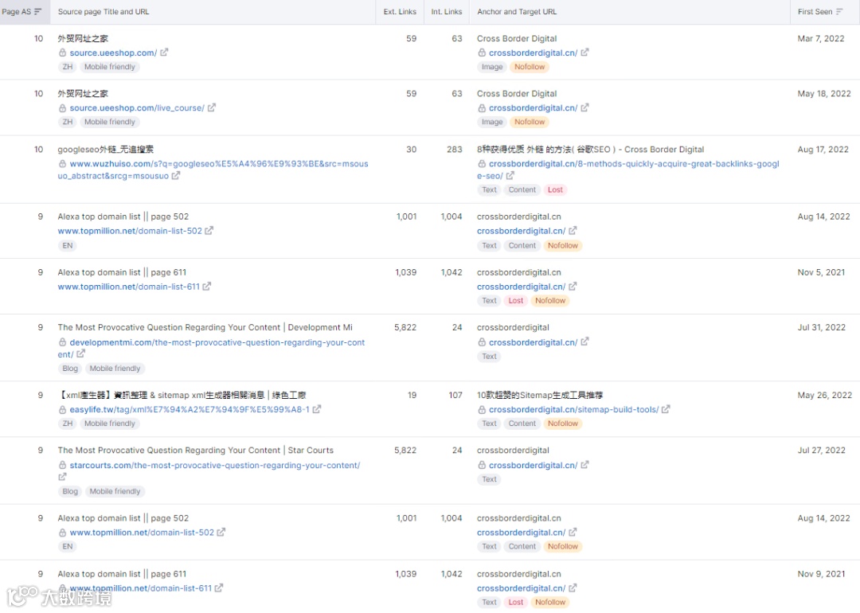Open topmillion domain-list-611 link in Nov 9, 2021 row
Screen dimensions: 860x613
(x=140, y=588)
